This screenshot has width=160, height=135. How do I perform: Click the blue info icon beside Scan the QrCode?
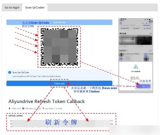coord(10,72)
